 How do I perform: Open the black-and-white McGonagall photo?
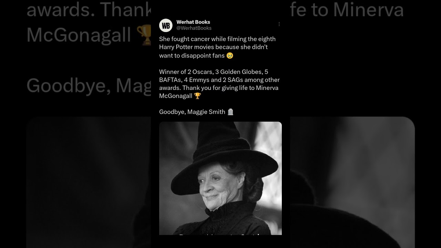pos(220,178)
